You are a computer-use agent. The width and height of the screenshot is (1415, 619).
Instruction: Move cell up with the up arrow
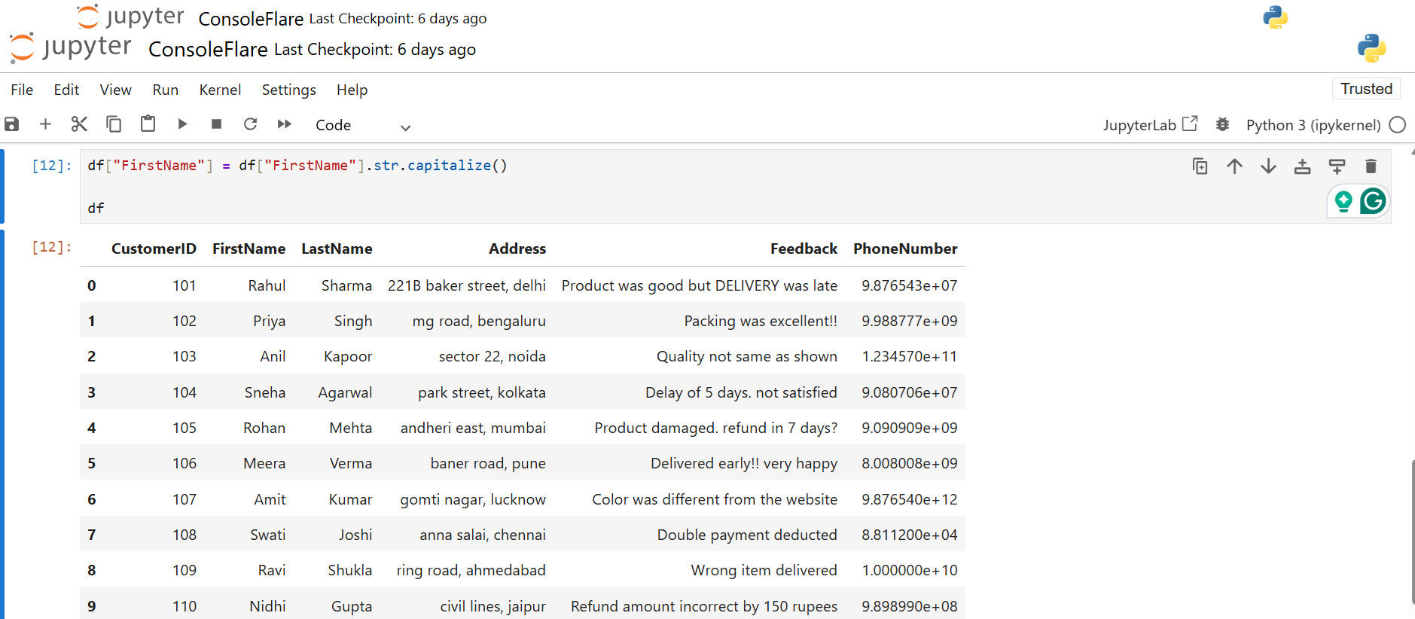point(1234,166)
